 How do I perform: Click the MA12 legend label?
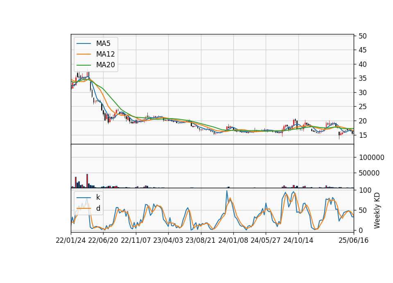[105, 54]
